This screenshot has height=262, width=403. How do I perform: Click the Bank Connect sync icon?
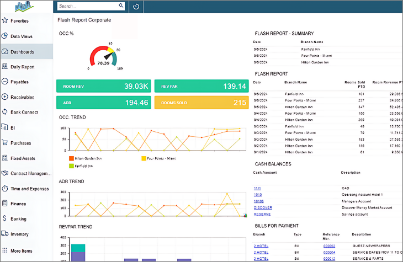[x=4, y=112]
